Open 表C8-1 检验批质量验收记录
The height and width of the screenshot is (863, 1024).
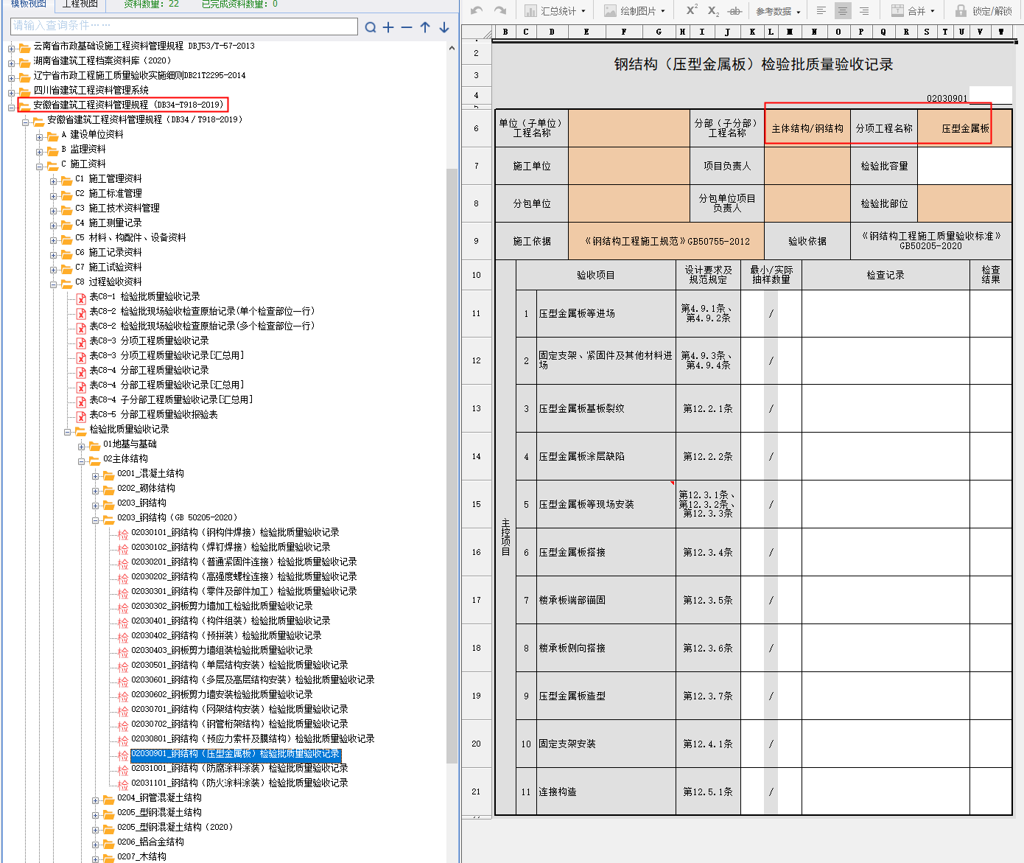click(144, 296)
